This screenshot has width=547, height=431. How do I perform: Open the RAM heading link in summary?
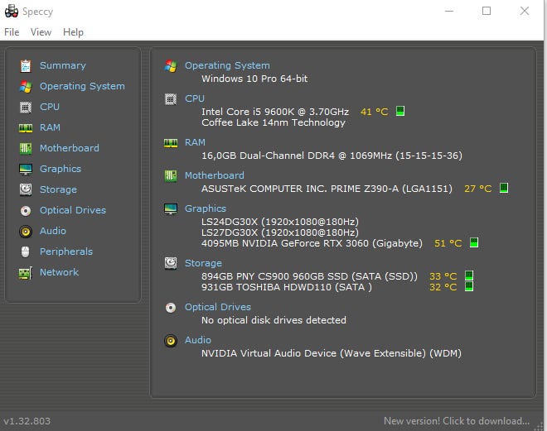195,142
